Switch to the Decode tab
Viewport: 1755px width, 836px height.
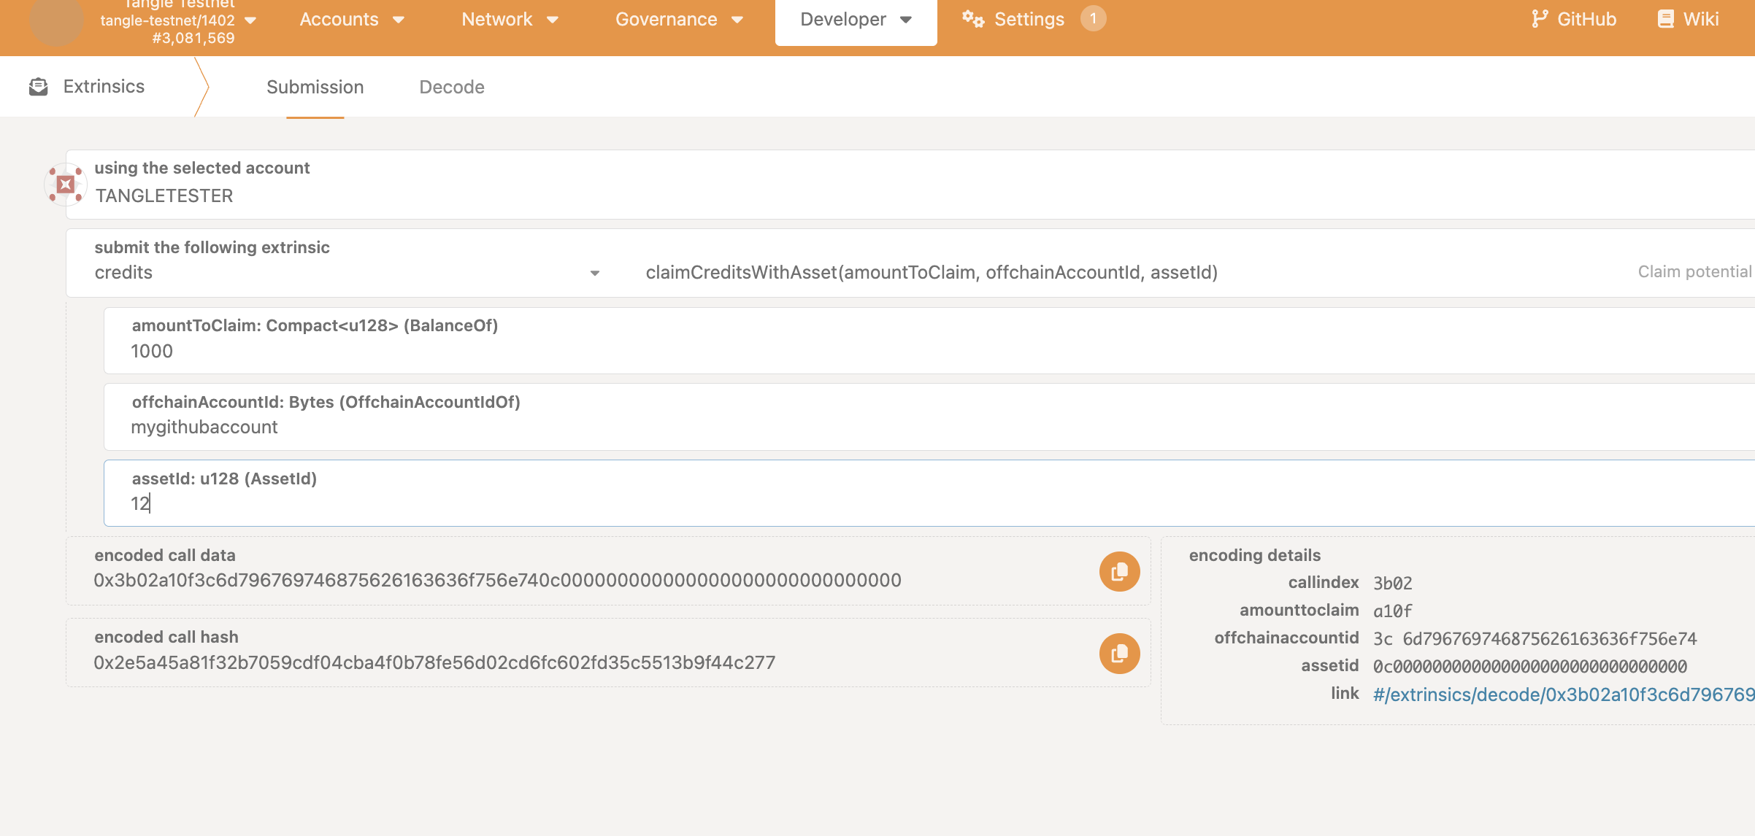[451, 88]
